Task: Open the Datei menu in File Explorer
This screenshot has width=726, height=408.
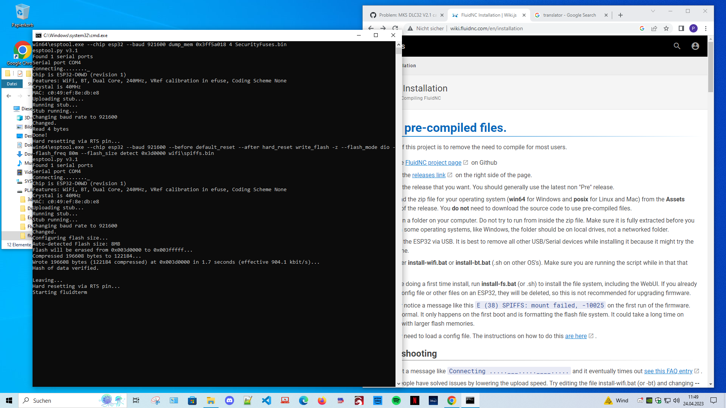Action: tap(12, 83)
